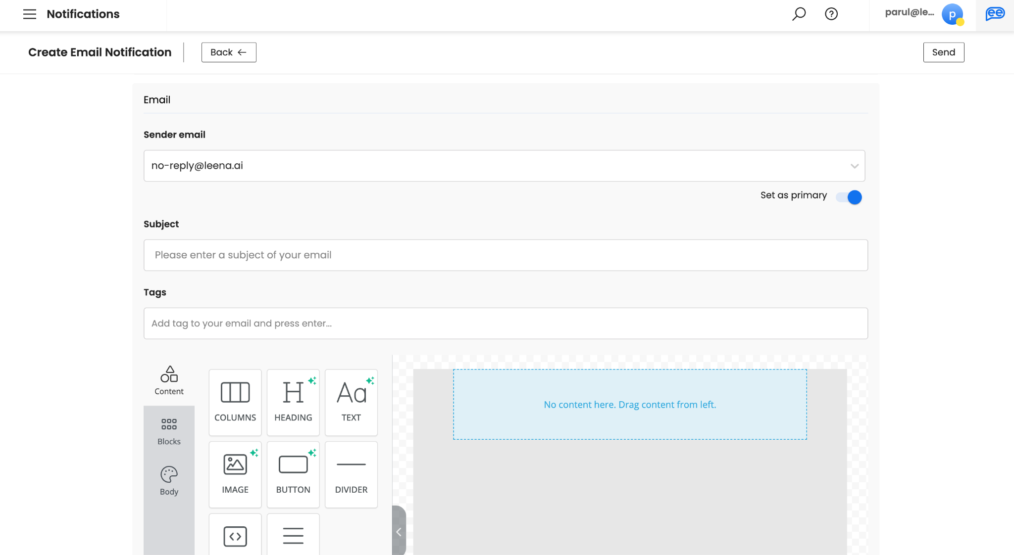Focus the Subject input field

click(505, 255)
